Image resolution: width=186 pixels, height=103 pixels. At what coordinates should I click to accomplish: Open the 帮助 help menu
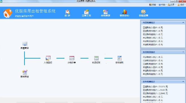pyautogui.click(x=162, y=4)
